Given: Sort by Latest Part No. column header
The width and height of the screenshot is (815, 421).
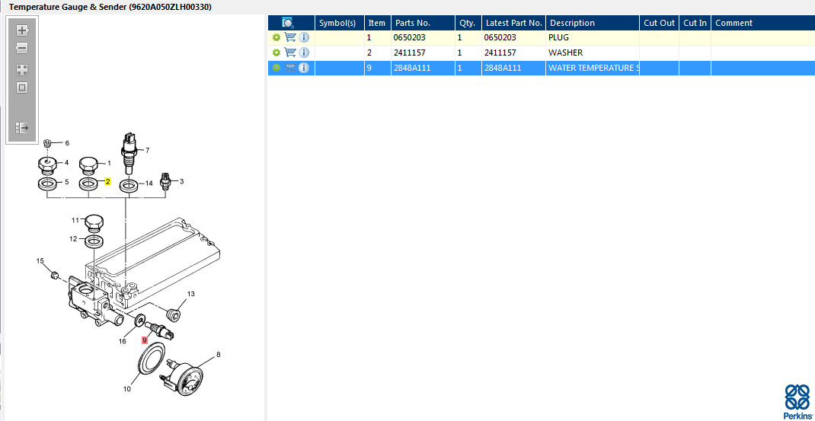Looking at the screenshot, I should [513, 23].
